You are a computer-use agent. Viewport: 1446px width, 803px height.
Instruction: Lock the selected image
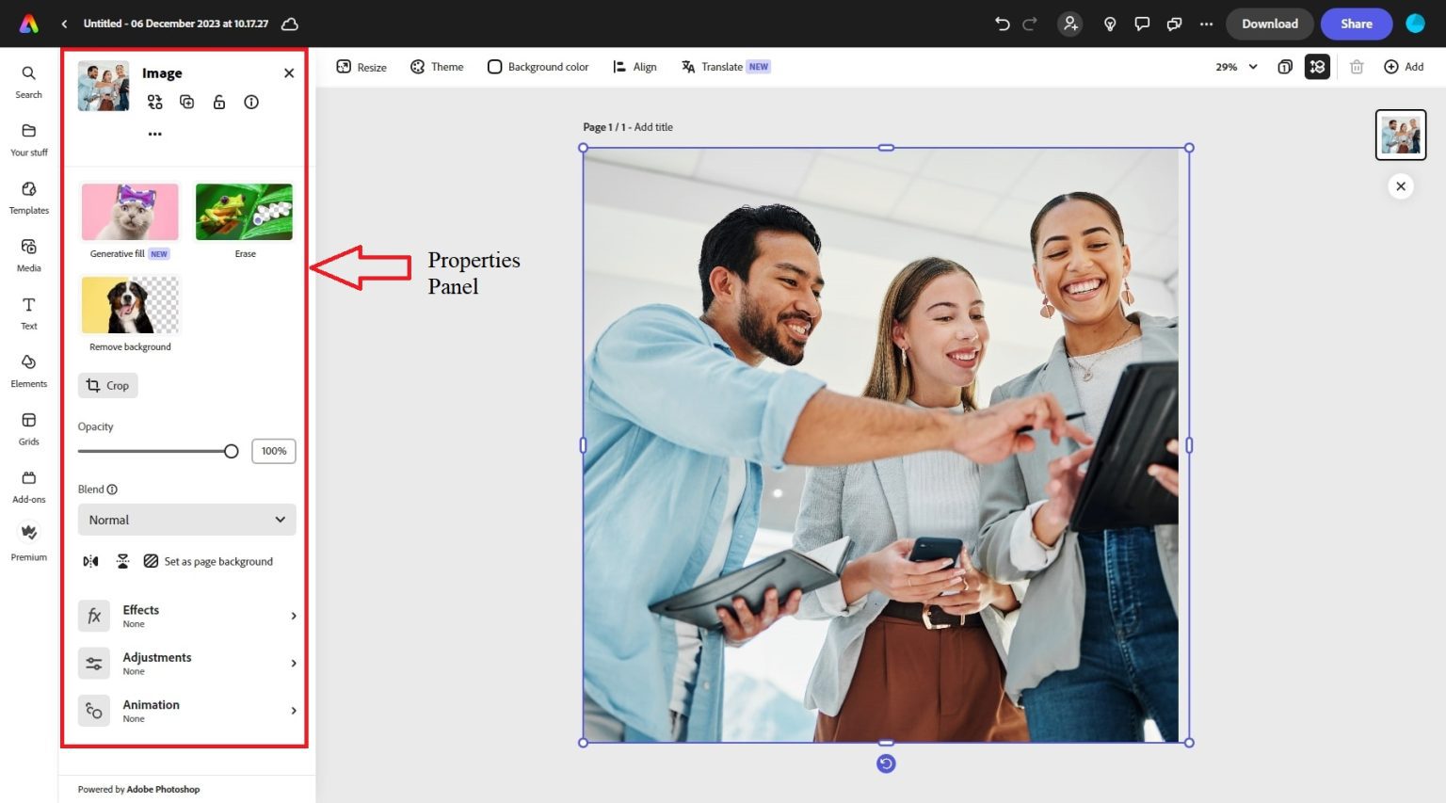tap(218, 102)
